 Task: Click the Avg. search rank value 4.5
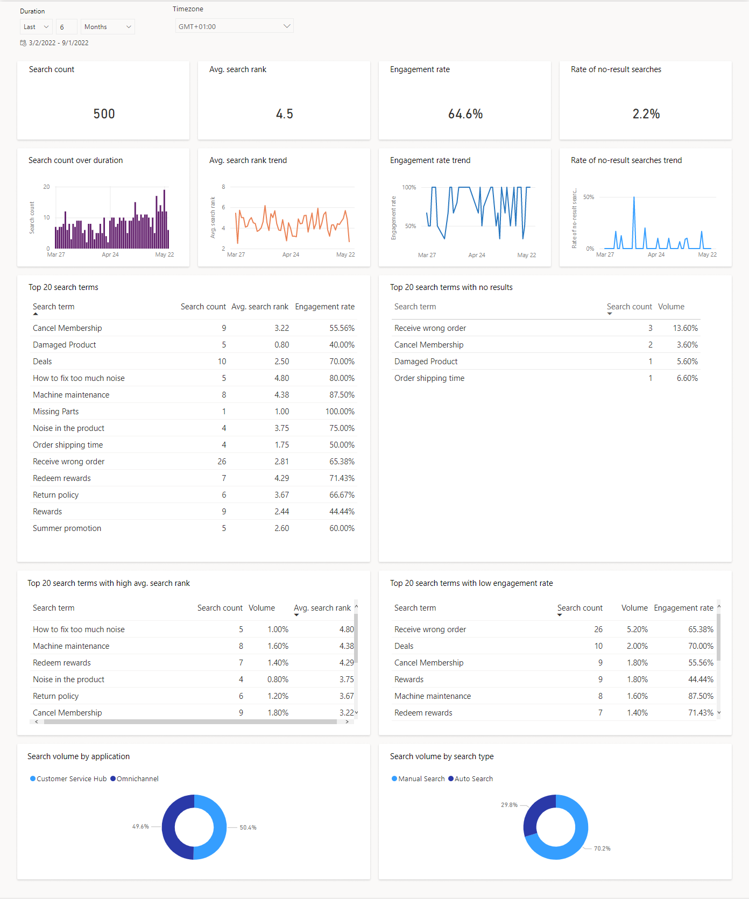tap(285, 114)
